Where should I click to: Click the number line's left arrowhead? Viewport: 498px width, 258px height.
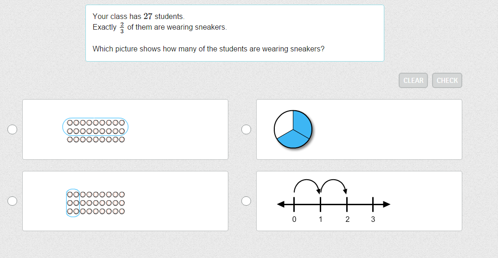pos(280,204)
